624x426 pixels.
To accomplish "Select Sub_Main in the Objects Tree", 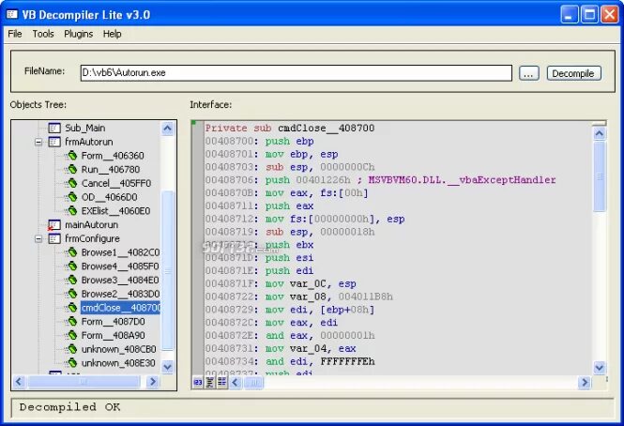I will (x=85, y=128).
